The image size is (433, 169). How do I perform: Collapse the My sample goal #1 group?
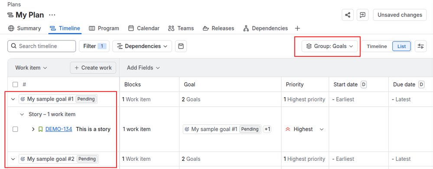pos(13,99)
